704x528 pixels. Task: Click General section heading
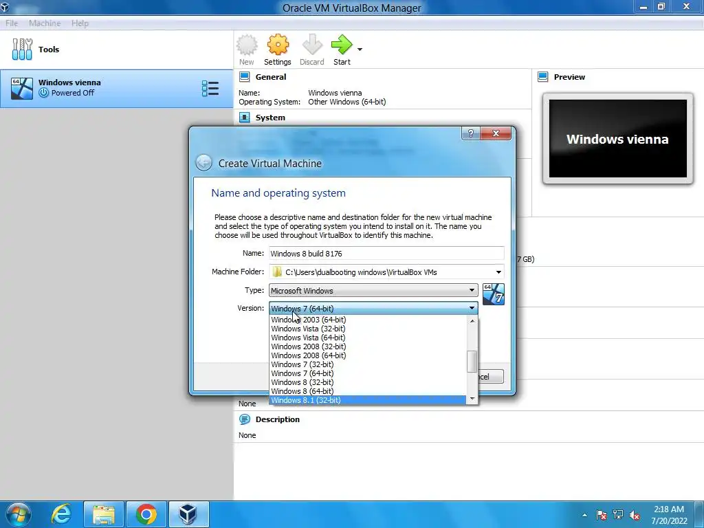[271, 77]
